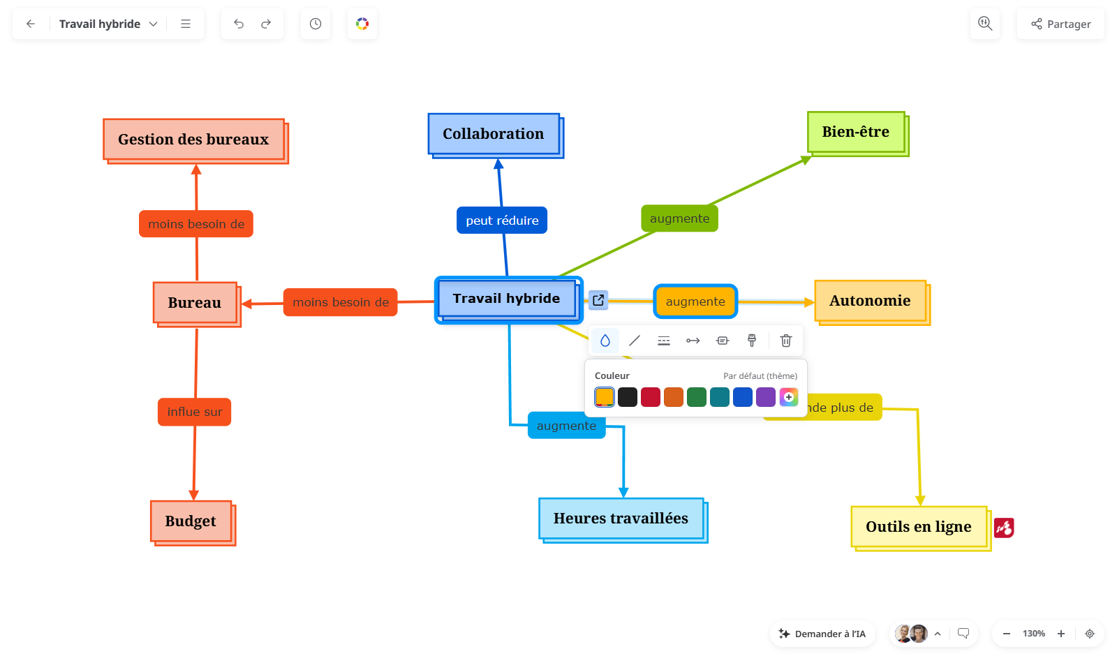Choose the blue color swatch

(743, 397)
